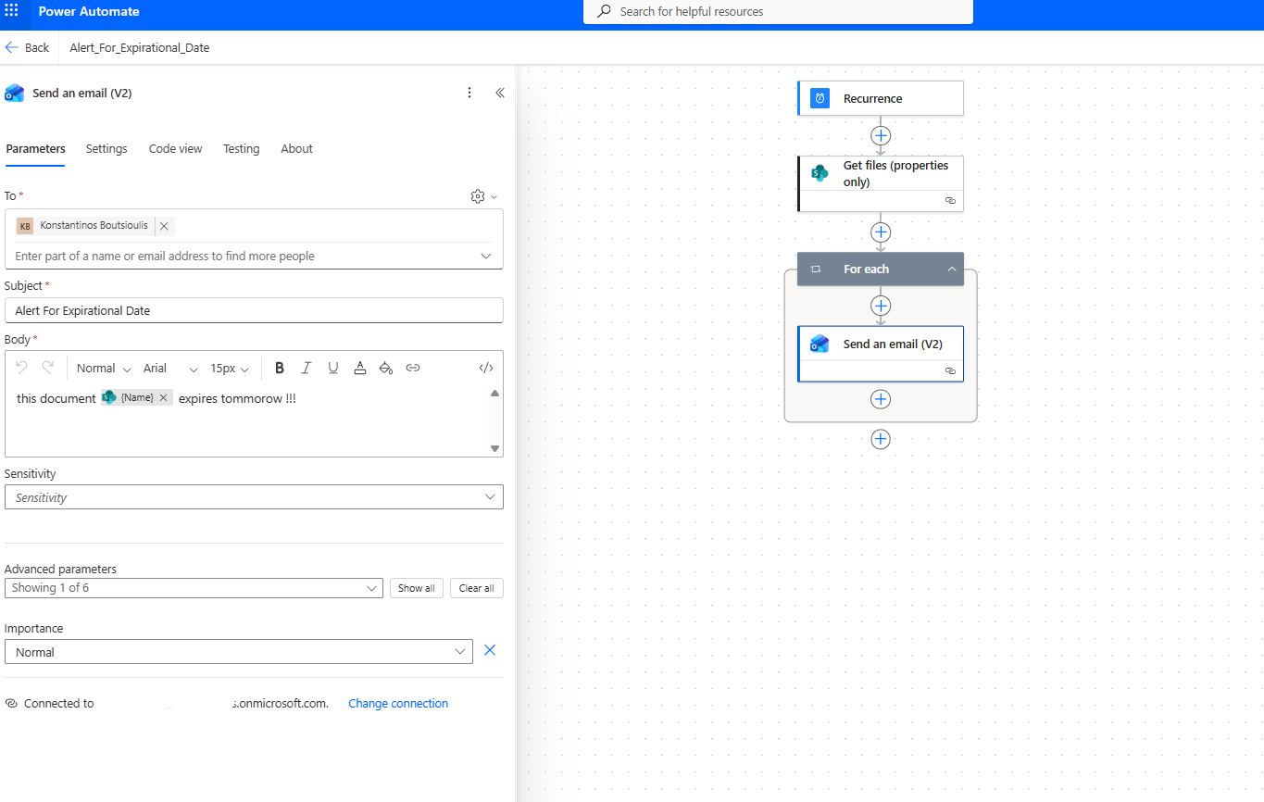
Task: Expand the Importance dropdown
Action: coord(238,652)
